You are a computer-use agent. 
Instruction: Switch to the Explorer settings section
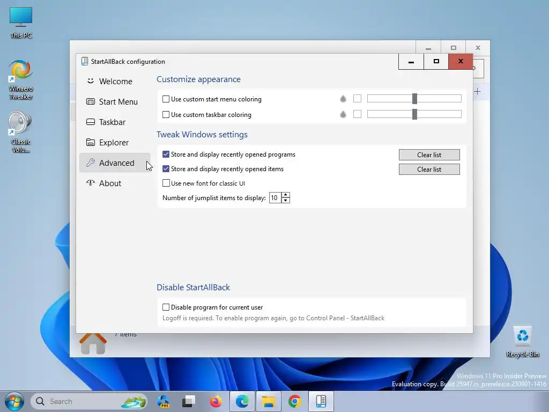[115, 142]
